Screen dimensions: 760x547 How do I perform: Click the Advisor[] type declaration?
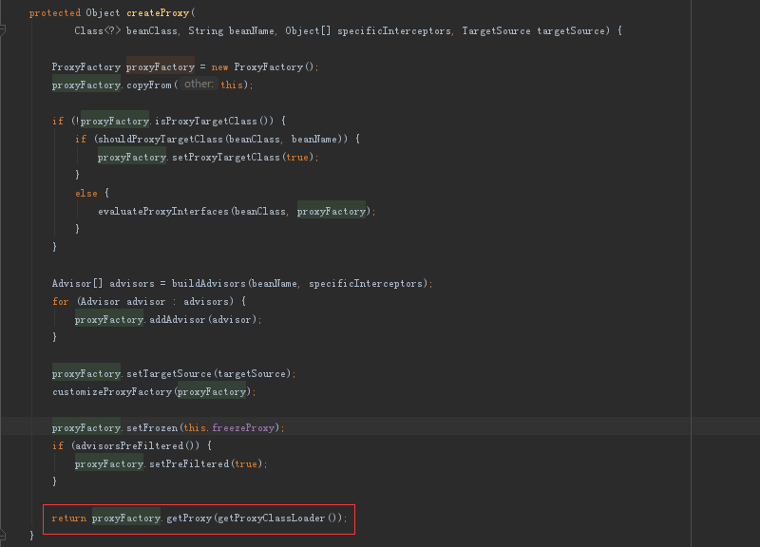point(77,284)
